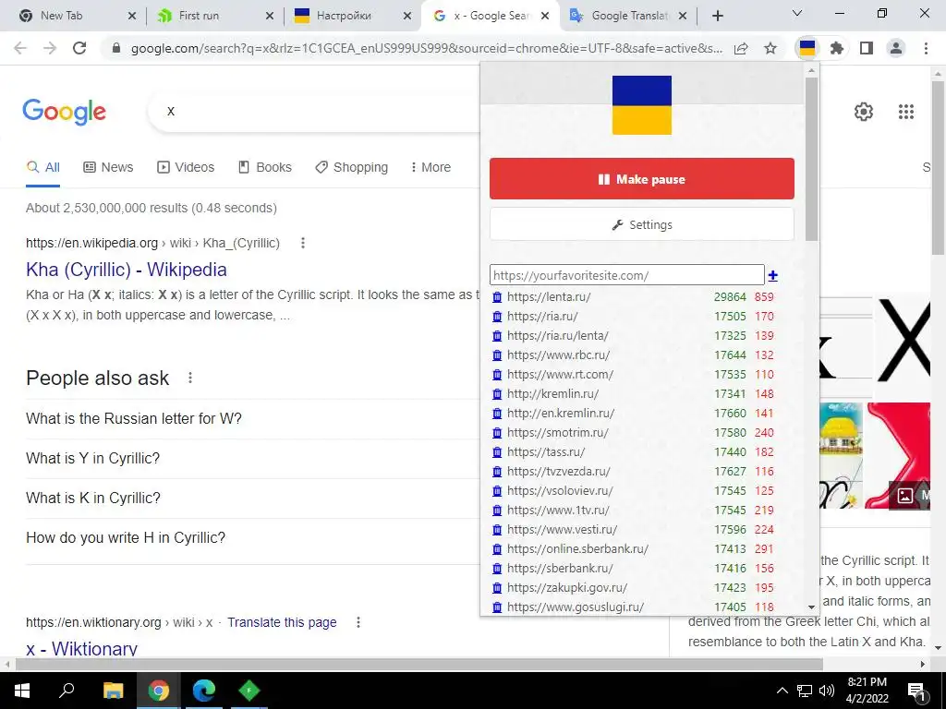
Task: Open Kha (Cyrillic) - Wikipedia link
Action: click(x=126, y=270)
